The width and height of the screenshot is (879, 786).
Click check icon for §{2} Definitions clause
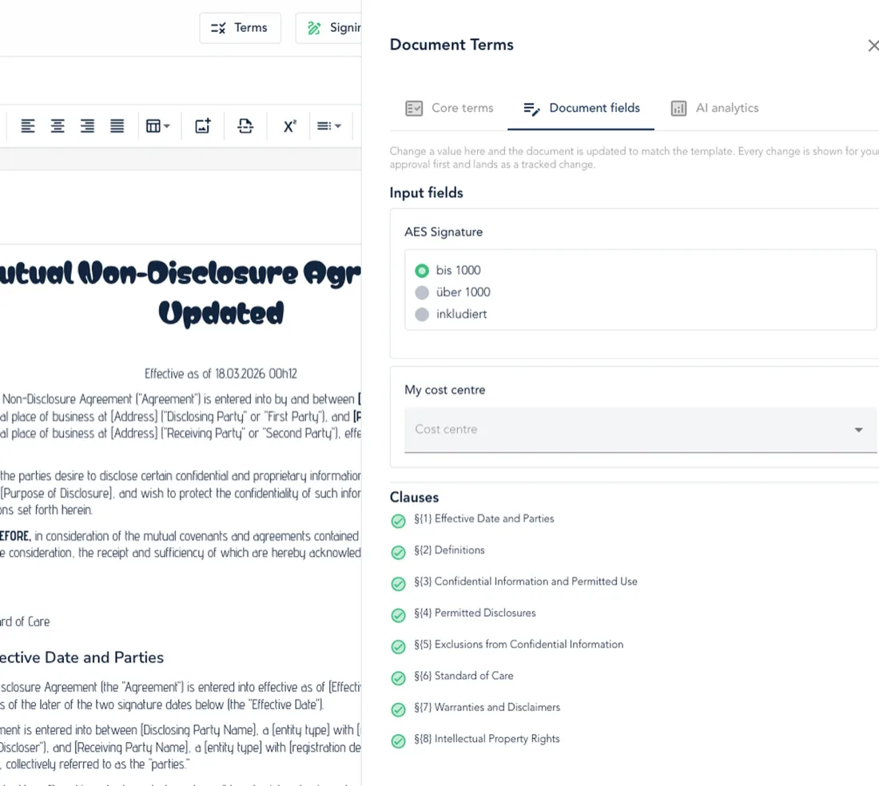point(398,553)
